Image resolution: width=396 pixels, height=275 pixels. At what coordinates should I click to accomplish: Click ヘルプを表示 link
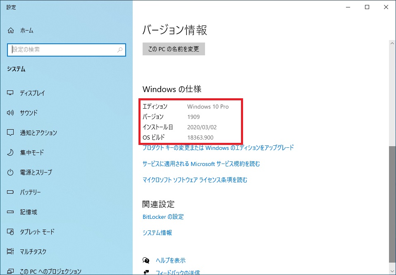pyautogui.click(x=171, y=261)
